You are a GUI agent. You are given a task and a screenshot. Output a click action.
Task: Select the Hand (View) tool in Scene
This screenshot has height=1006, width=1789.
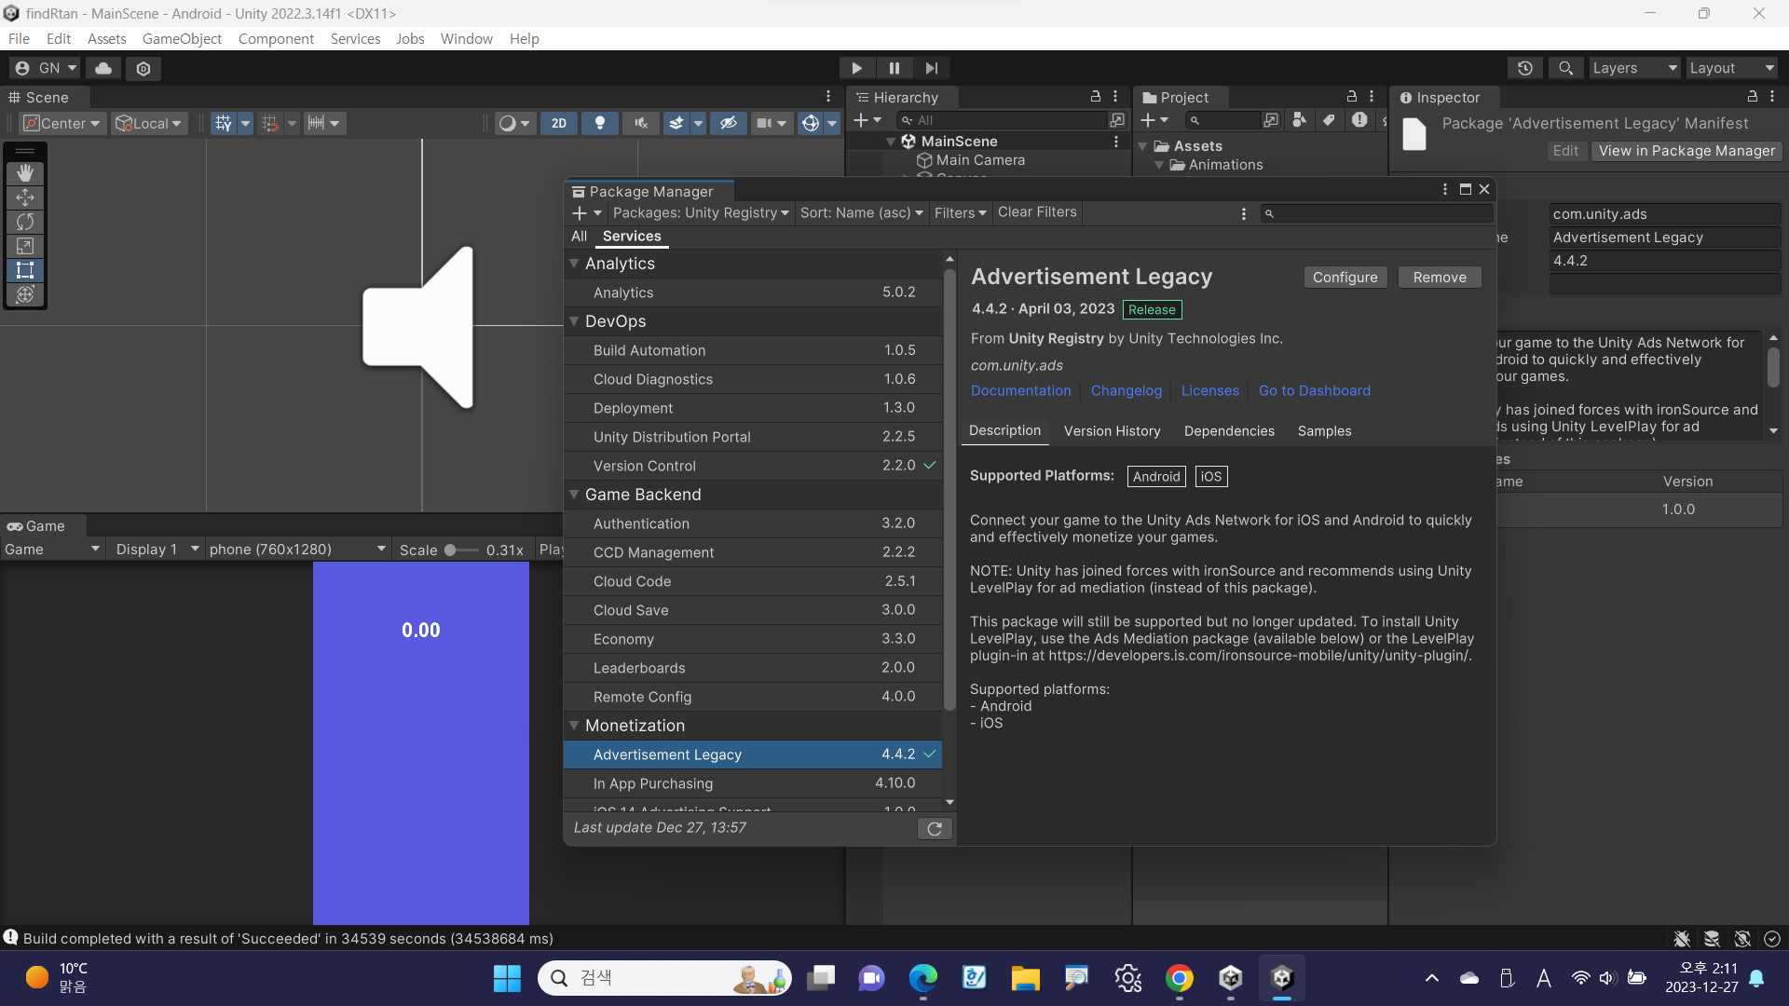[x=25, y=173]
